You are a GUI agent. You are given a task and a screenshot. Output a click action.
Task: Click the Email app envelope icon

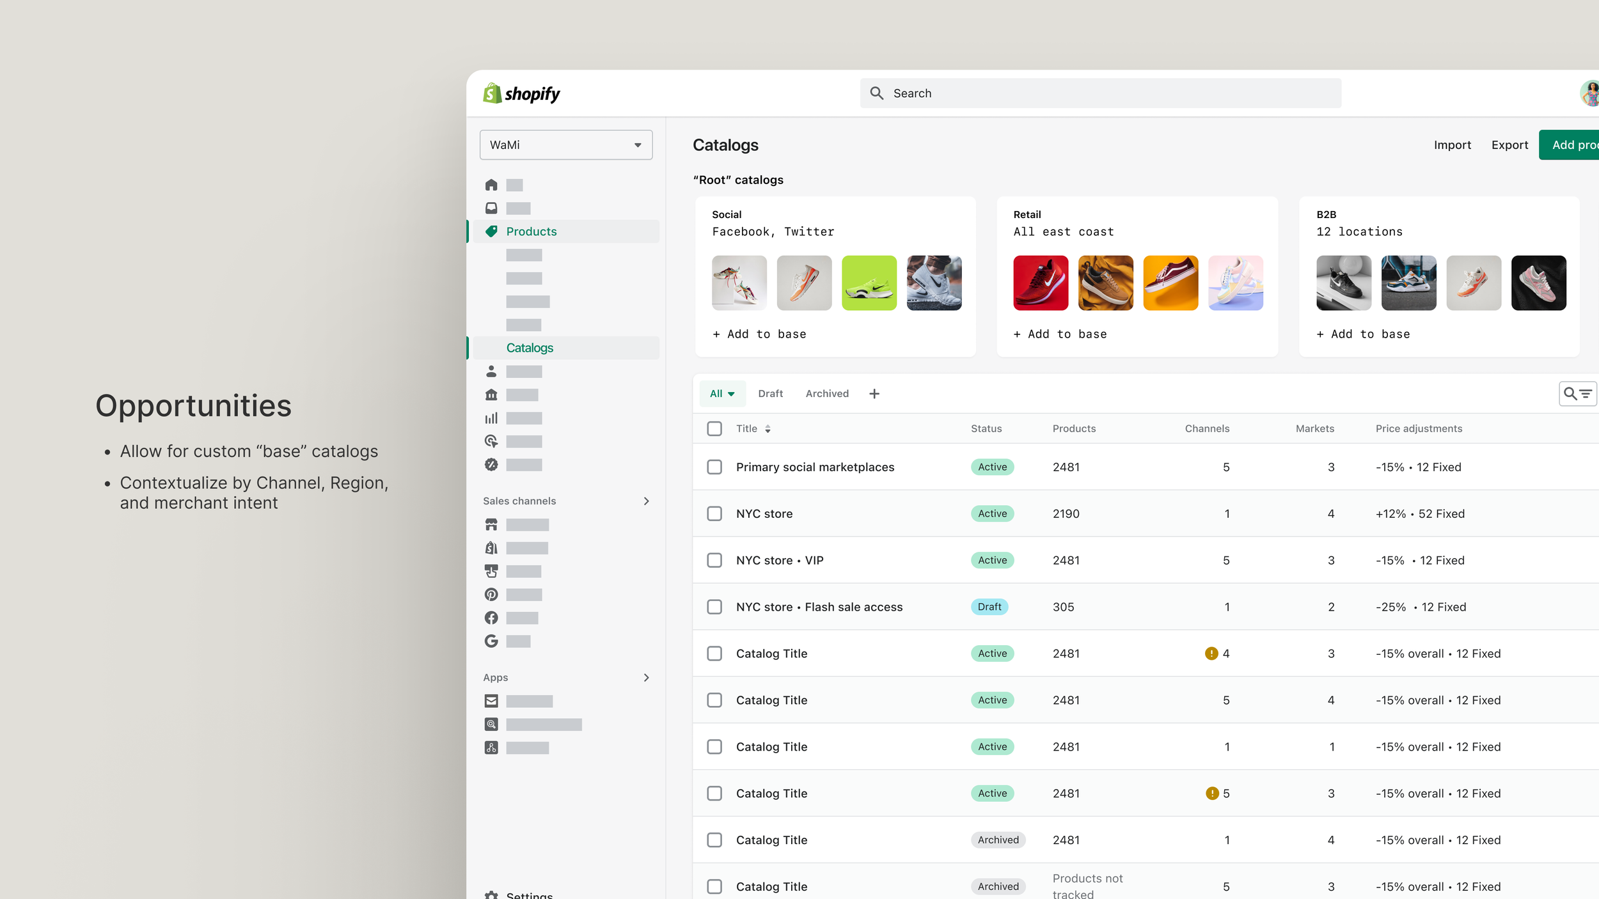[491, 701]
